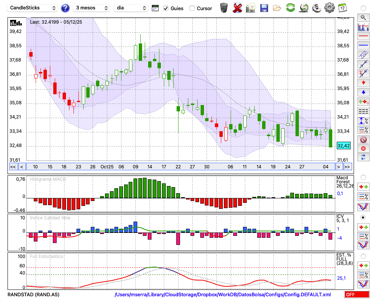The image size is (375, 300).
Task: Open the CandleSticks chart type dropdown
Action: pos(33,8)
